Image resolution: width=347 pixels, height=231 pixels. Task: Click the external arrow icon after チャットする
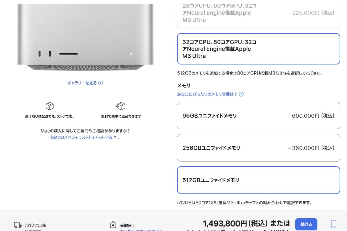115,138
